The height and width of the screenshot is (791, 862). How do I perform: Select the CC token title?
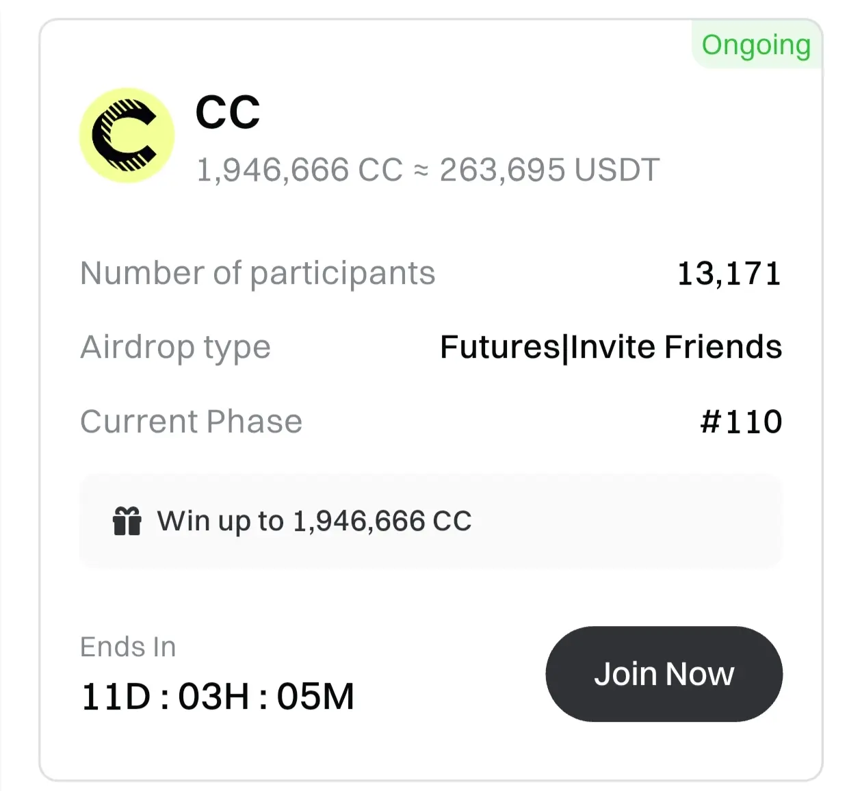click(228, 112)
